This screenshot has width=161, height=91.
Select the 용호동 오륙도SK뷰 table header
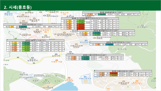pyautogui.click(x=123, y=71)
